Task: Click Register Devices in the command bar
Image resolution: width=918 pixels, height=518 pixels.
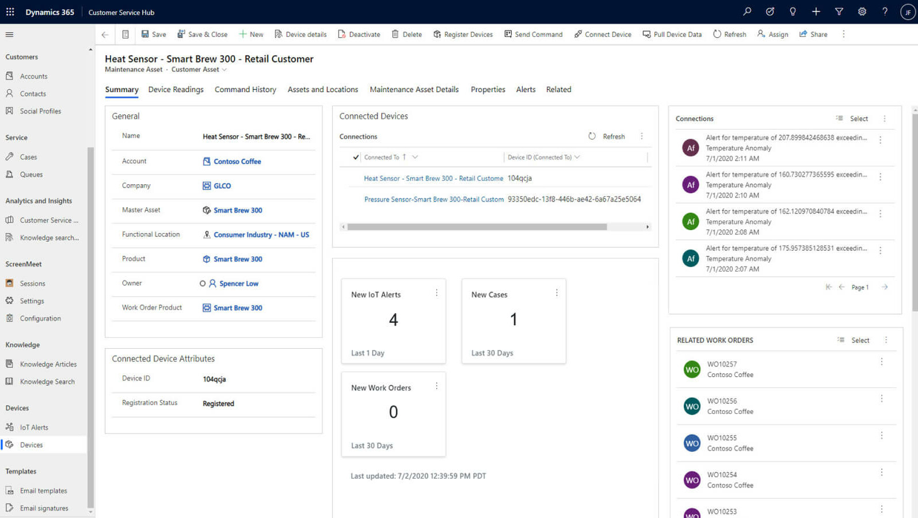Action: coord(463,34)
